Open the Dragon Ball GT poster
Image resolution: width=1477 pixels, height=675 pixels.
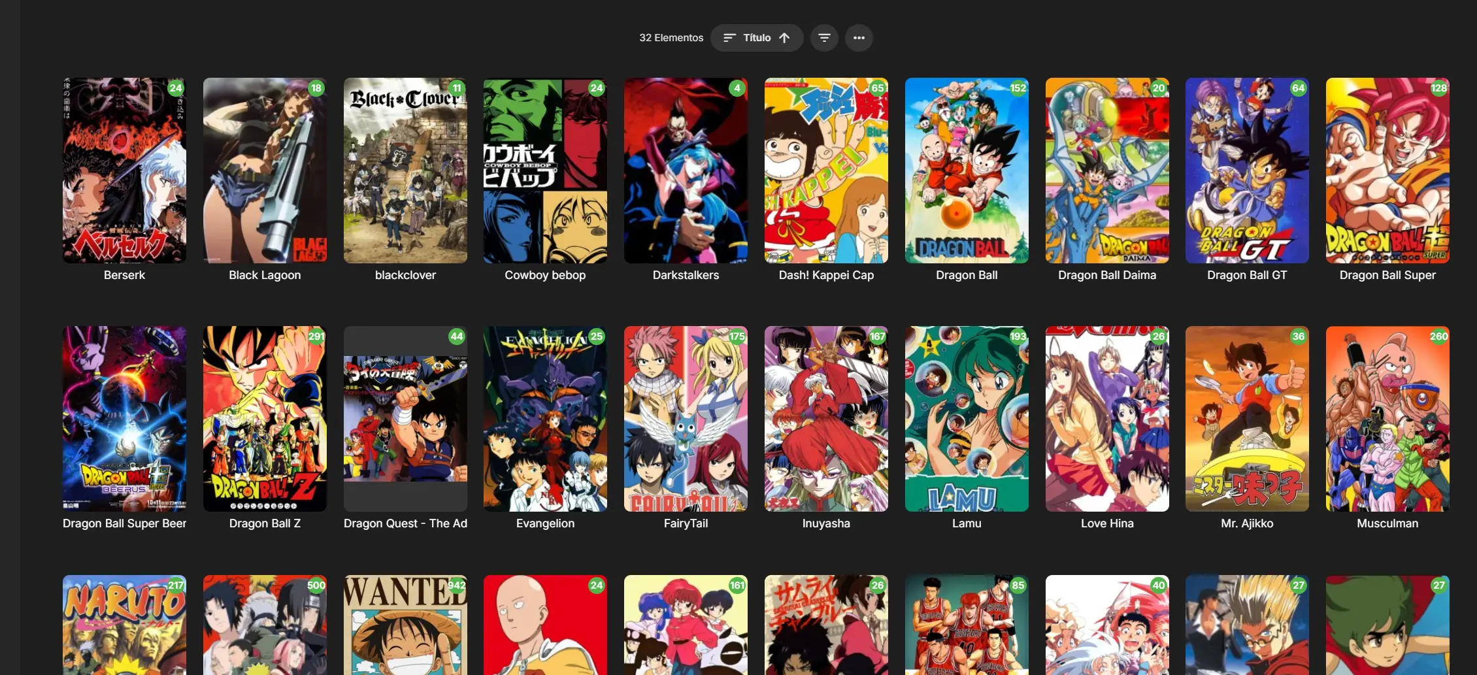click(x=1247, y=171)
